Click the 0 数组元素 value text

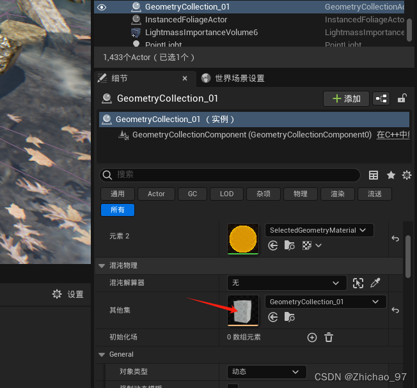click(x=244, y=338)
